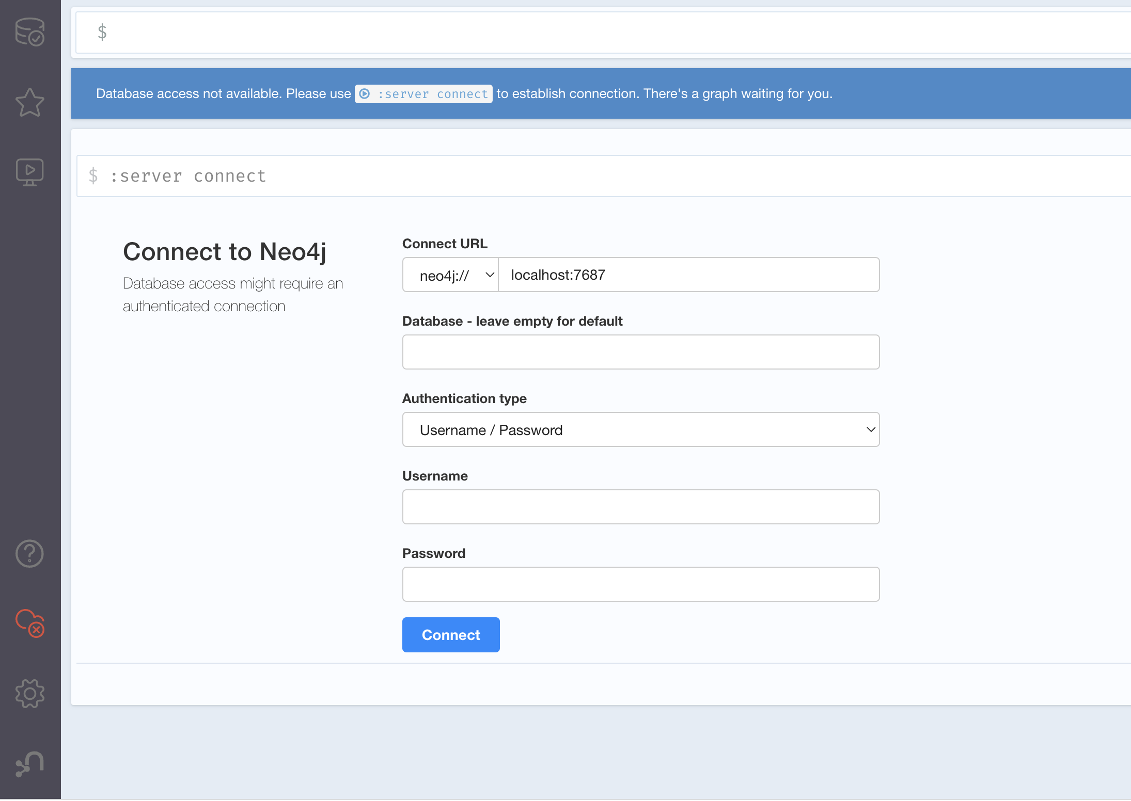The image size is (1131, 801).
Task: Focus the Database name input field
Action: click(641, 353)
